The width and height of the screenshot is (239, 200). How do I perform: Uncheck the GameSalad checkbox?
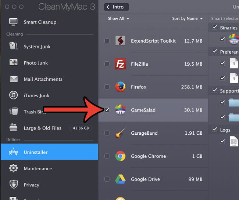pos(107,110)
